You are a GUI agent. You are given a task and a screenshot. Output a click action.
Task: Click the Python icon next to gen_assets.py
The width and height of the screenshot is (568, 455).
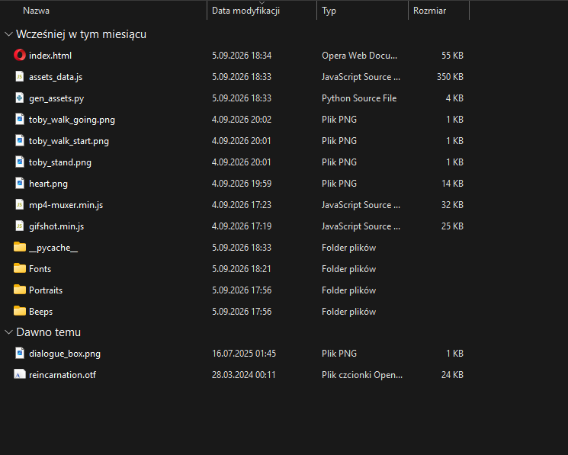tap(20, 98)
